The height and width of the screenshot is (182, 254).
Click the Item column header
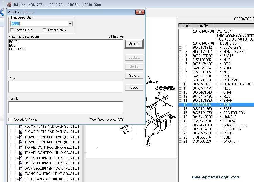pos(186,25)
